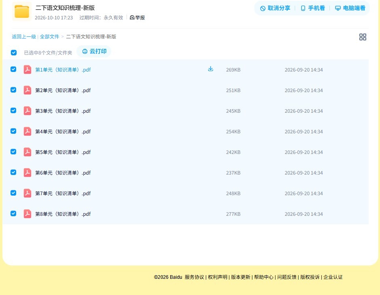The width and height of the screenshot is (380, 295).
Task: Click the 237KB size value
Action: [x=233, y=173]
